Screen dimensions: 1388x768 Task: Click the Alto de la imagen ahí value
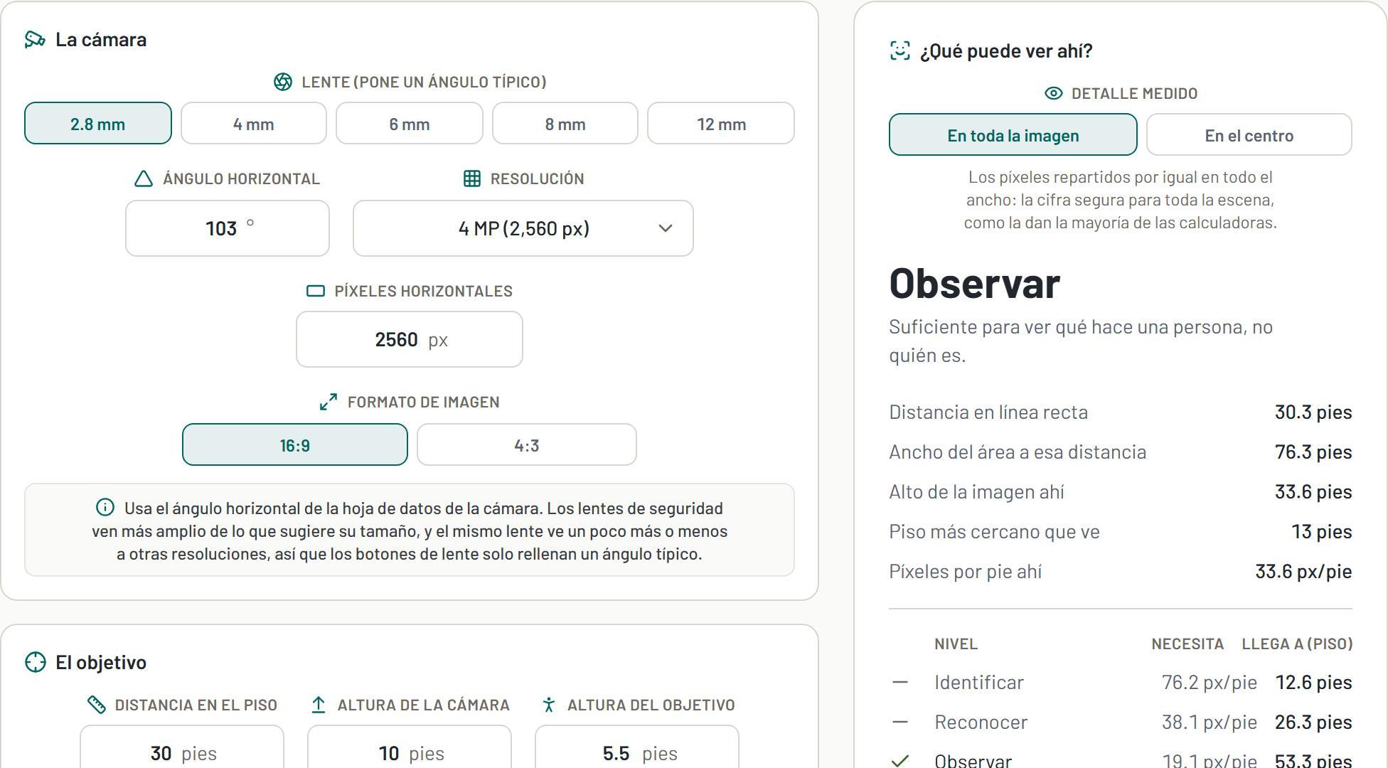tap(1313, 491)
